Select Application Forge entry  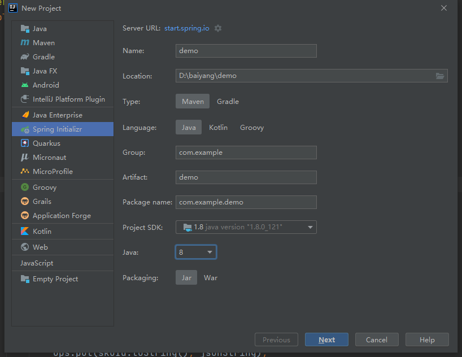[63, 215]
